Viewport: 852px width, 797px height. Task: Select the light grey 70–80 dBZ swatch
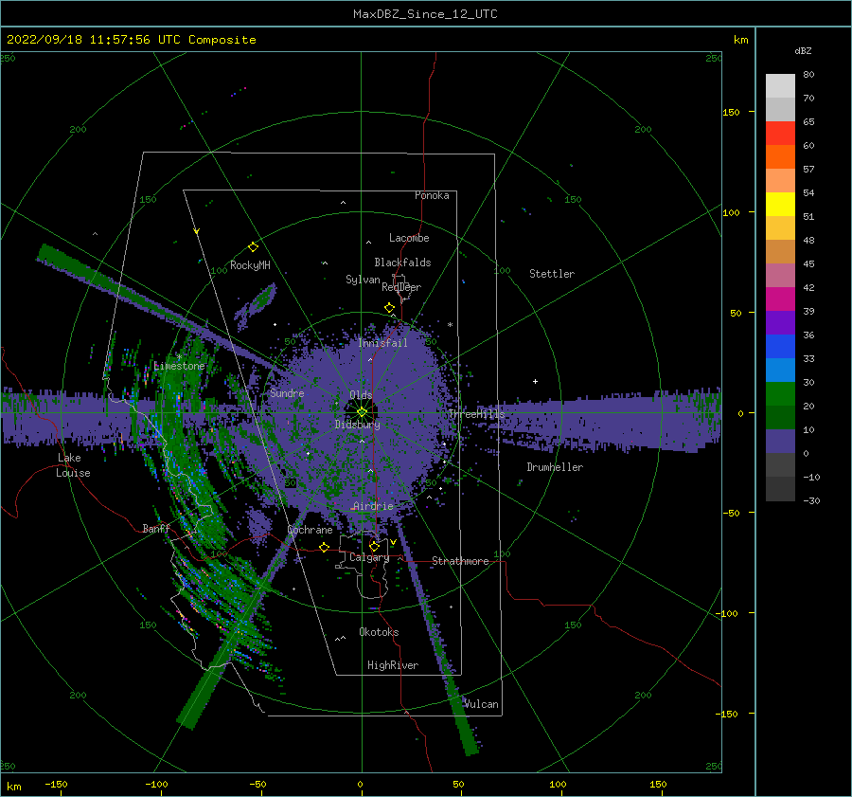point(780,86)
